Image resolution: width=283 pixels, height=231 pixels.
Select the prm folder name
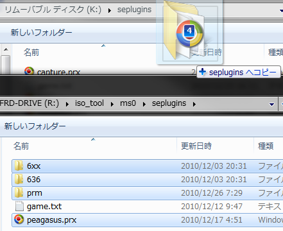35,193
